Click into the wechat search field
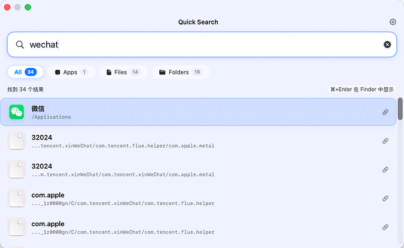The image size is (404, 248). [x=202, y=45]
